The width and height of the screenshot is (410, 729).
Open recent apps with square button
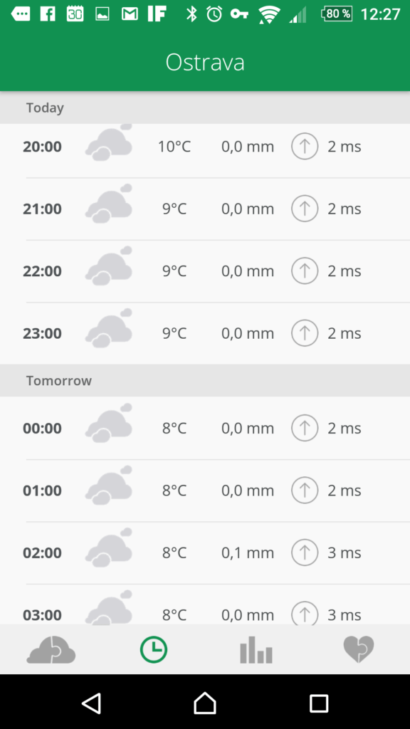click(319, 703)
